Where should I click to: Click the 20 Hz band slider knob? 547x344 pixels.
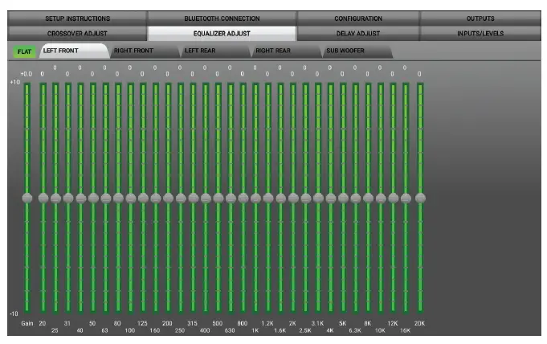(43, 198)
